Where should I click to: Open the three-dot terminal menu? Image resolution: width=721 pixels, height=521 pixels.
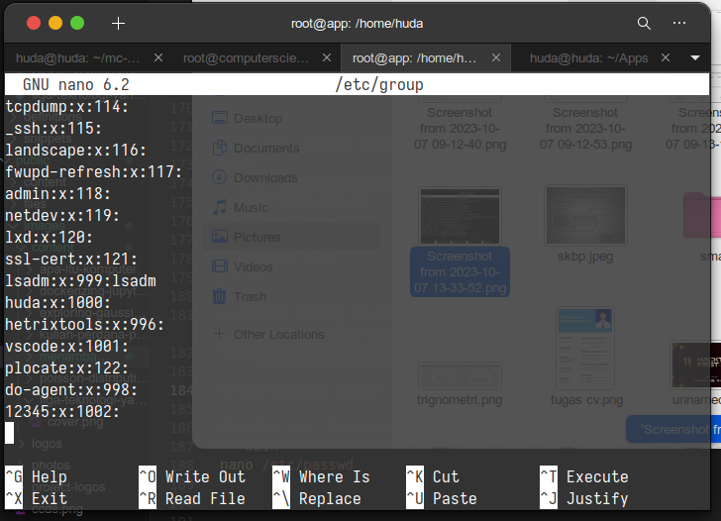click(679, 23)
